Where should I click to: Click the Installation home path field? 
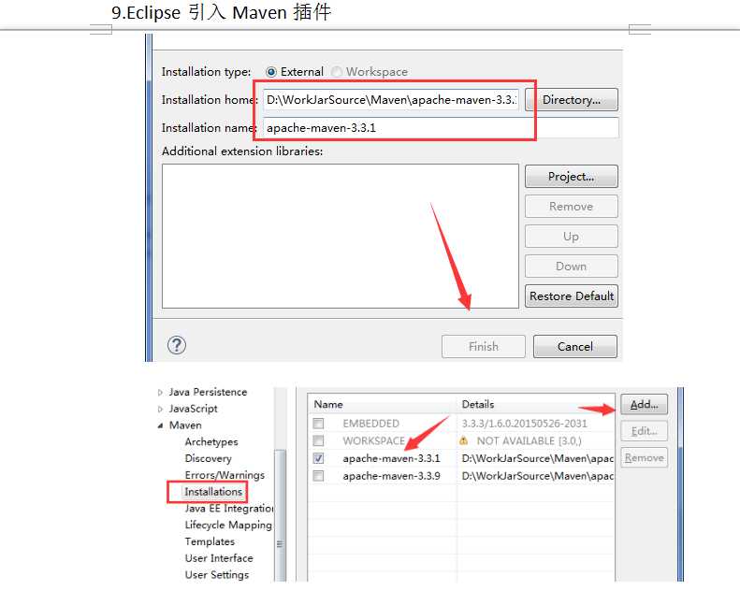tap(391, 100)
